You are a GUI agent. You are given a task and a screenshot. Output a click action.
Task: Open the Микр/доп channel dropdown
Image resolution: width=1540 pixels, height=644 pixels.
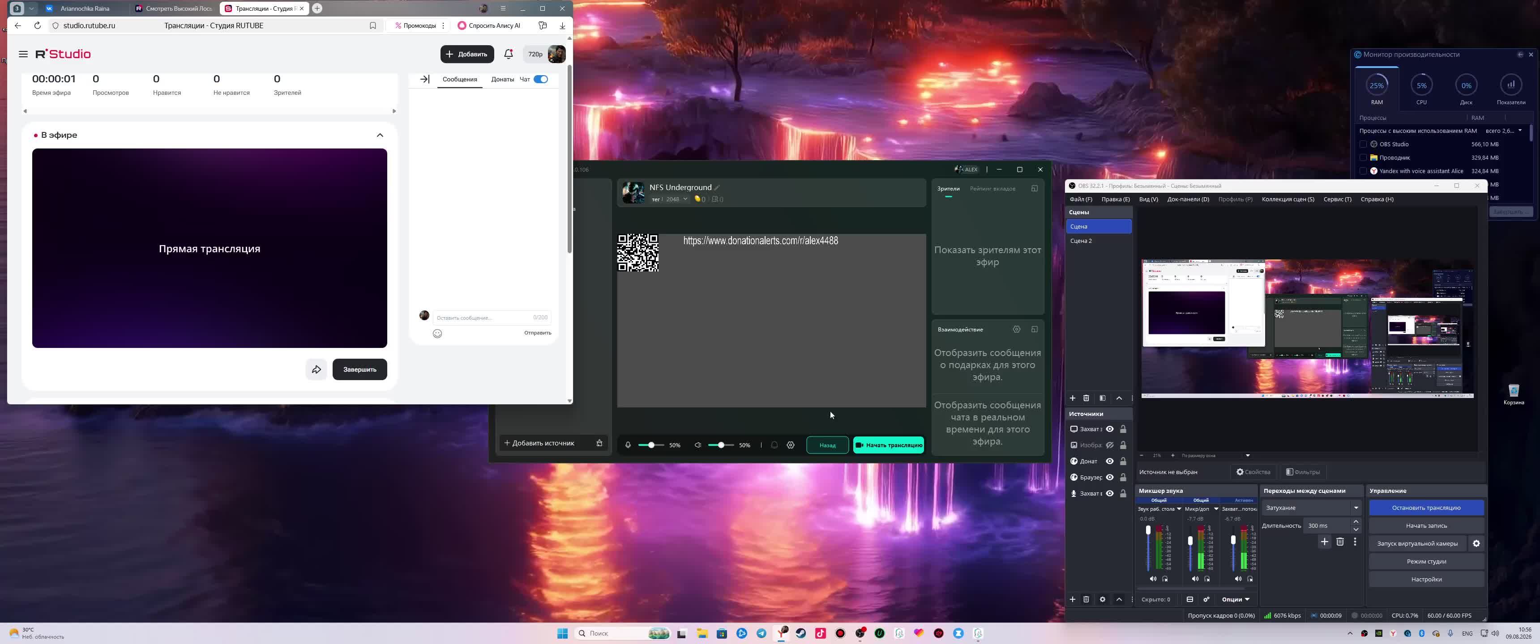click(1216, 509)
